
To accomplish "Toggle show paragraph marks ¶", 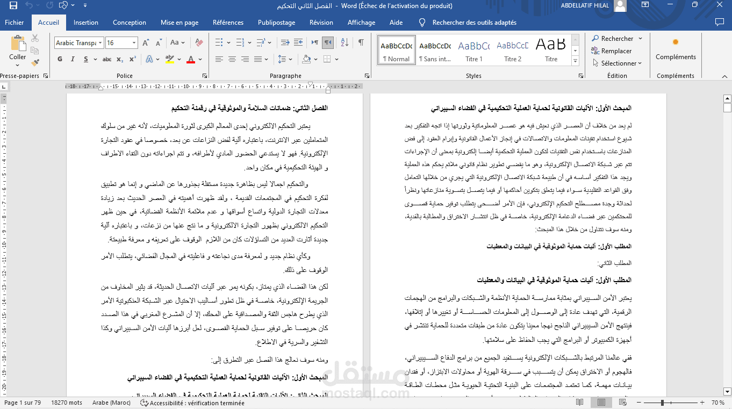I will point(361,42).
